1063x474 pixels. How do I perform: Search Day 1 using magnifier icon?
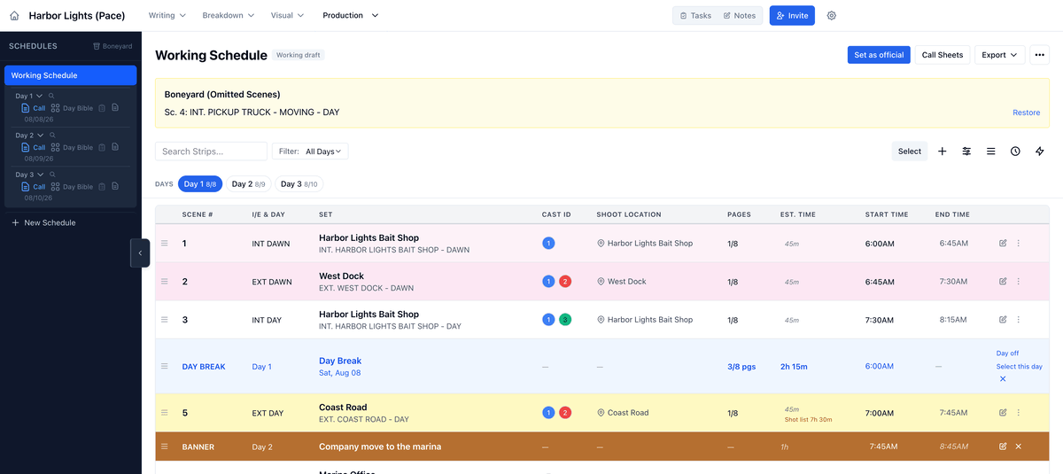[51, 96]
